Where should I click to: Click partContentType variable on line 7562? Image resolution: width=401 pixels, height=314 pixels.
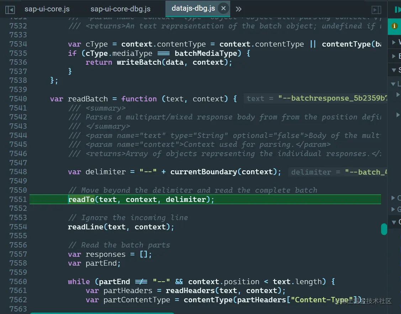[137, 300]
